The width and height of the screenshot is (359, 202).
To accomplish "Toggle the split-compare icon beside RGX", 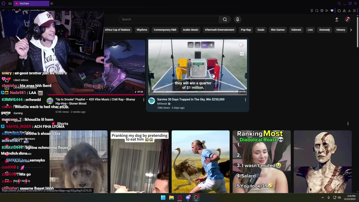I will click(x=211, y=45).
